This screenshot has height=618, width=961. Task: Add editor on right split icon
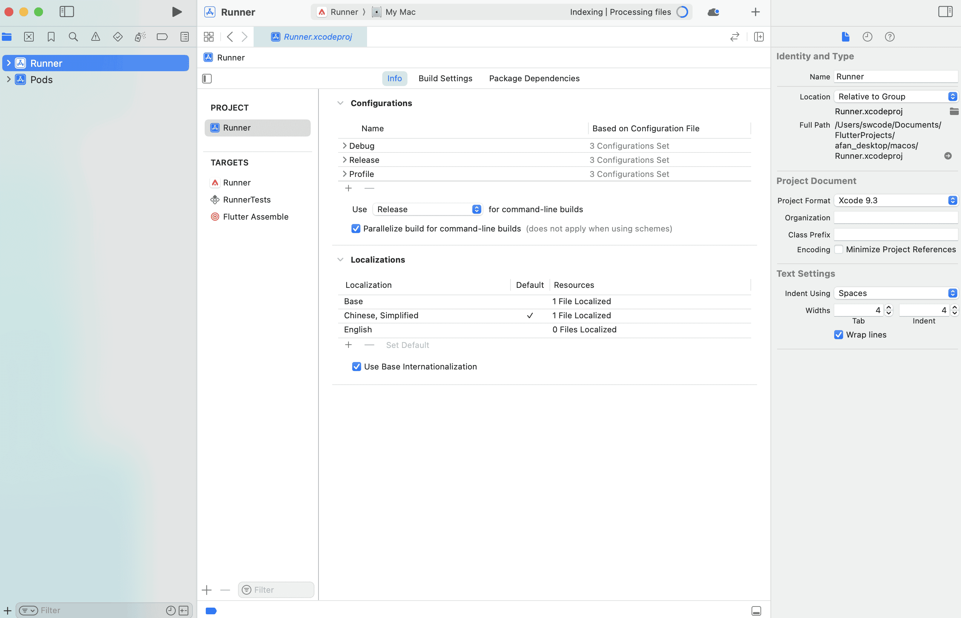[759, 37]
